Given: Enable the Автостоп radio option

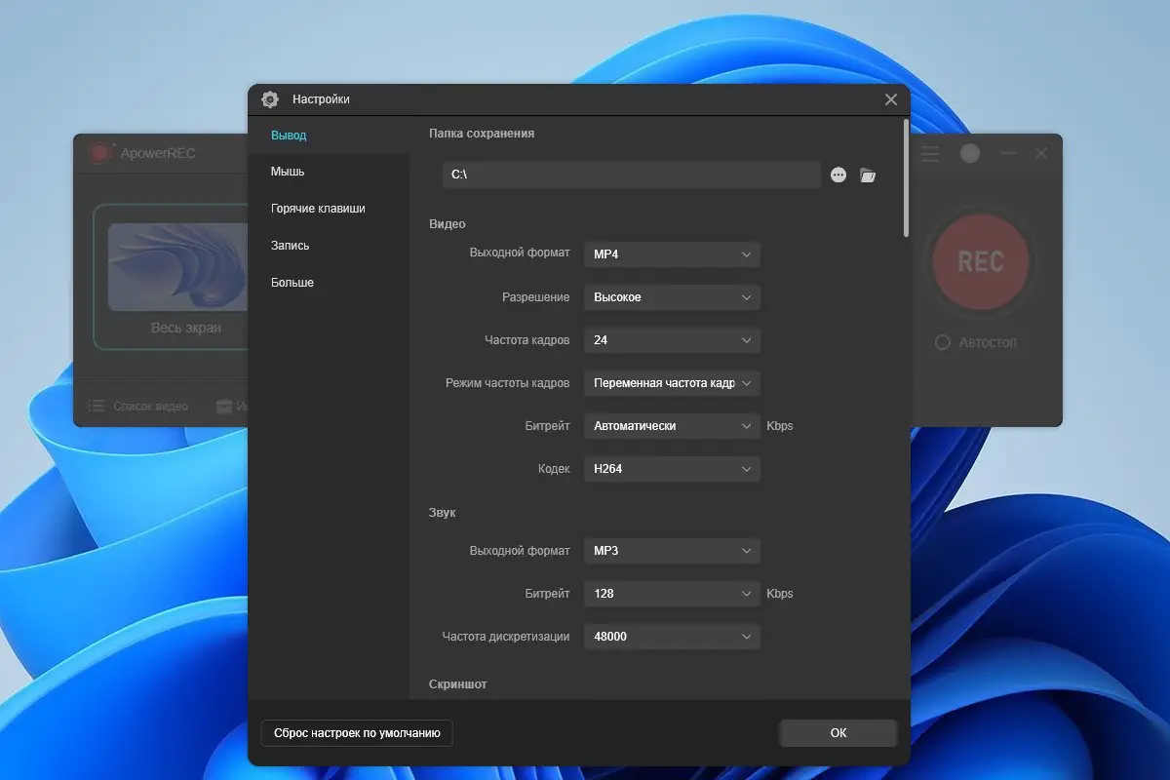Looking at the screenshot, I should tap(942, 343).
